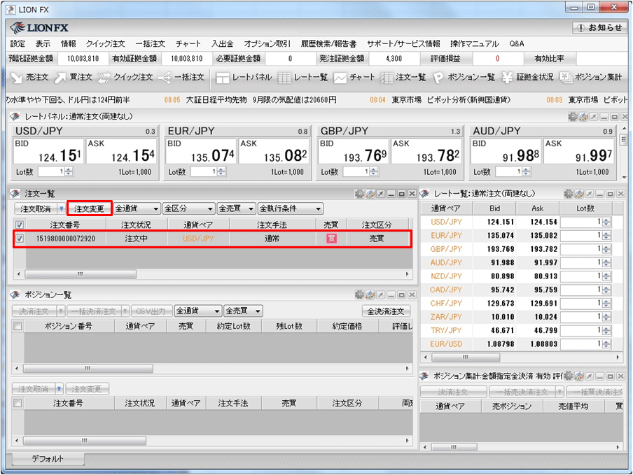633x475 pixels.
Task: Click the 全決済注文 button
Action: tap(386, 311)
